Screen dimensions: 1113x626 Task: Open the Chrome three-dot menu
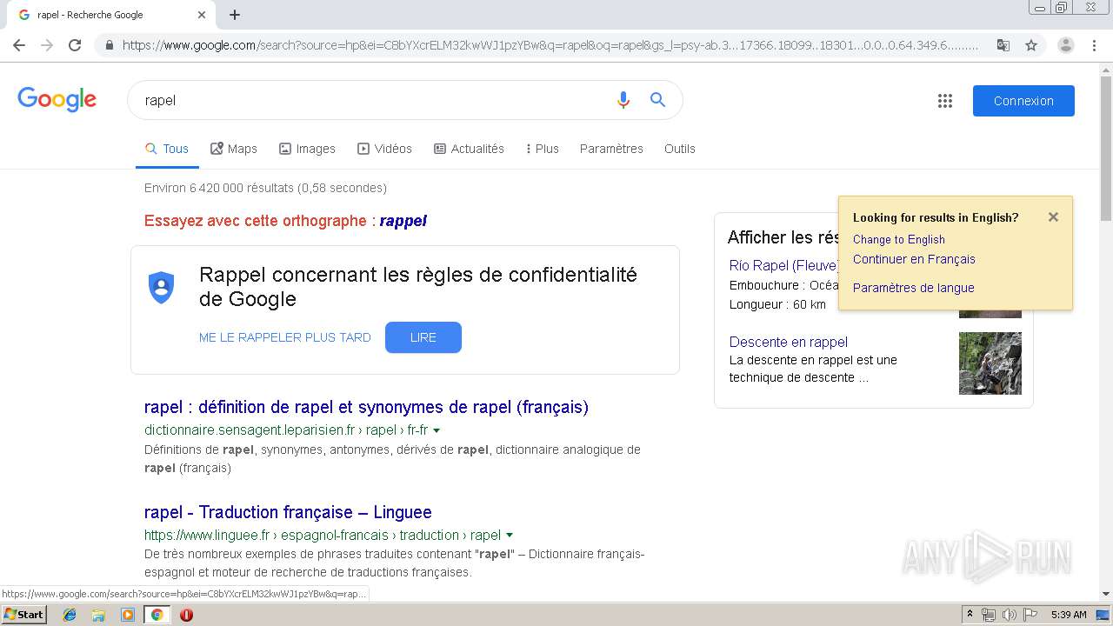pyautogui.click(x=1094, y=45)
